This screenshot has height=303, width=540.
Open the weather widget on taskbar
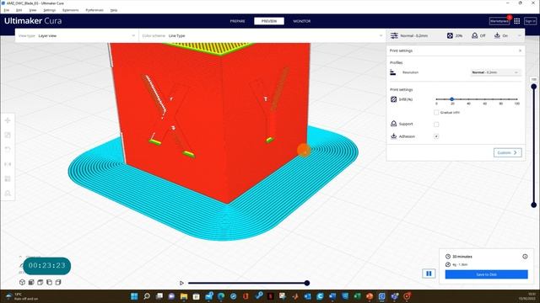(21, 296)
